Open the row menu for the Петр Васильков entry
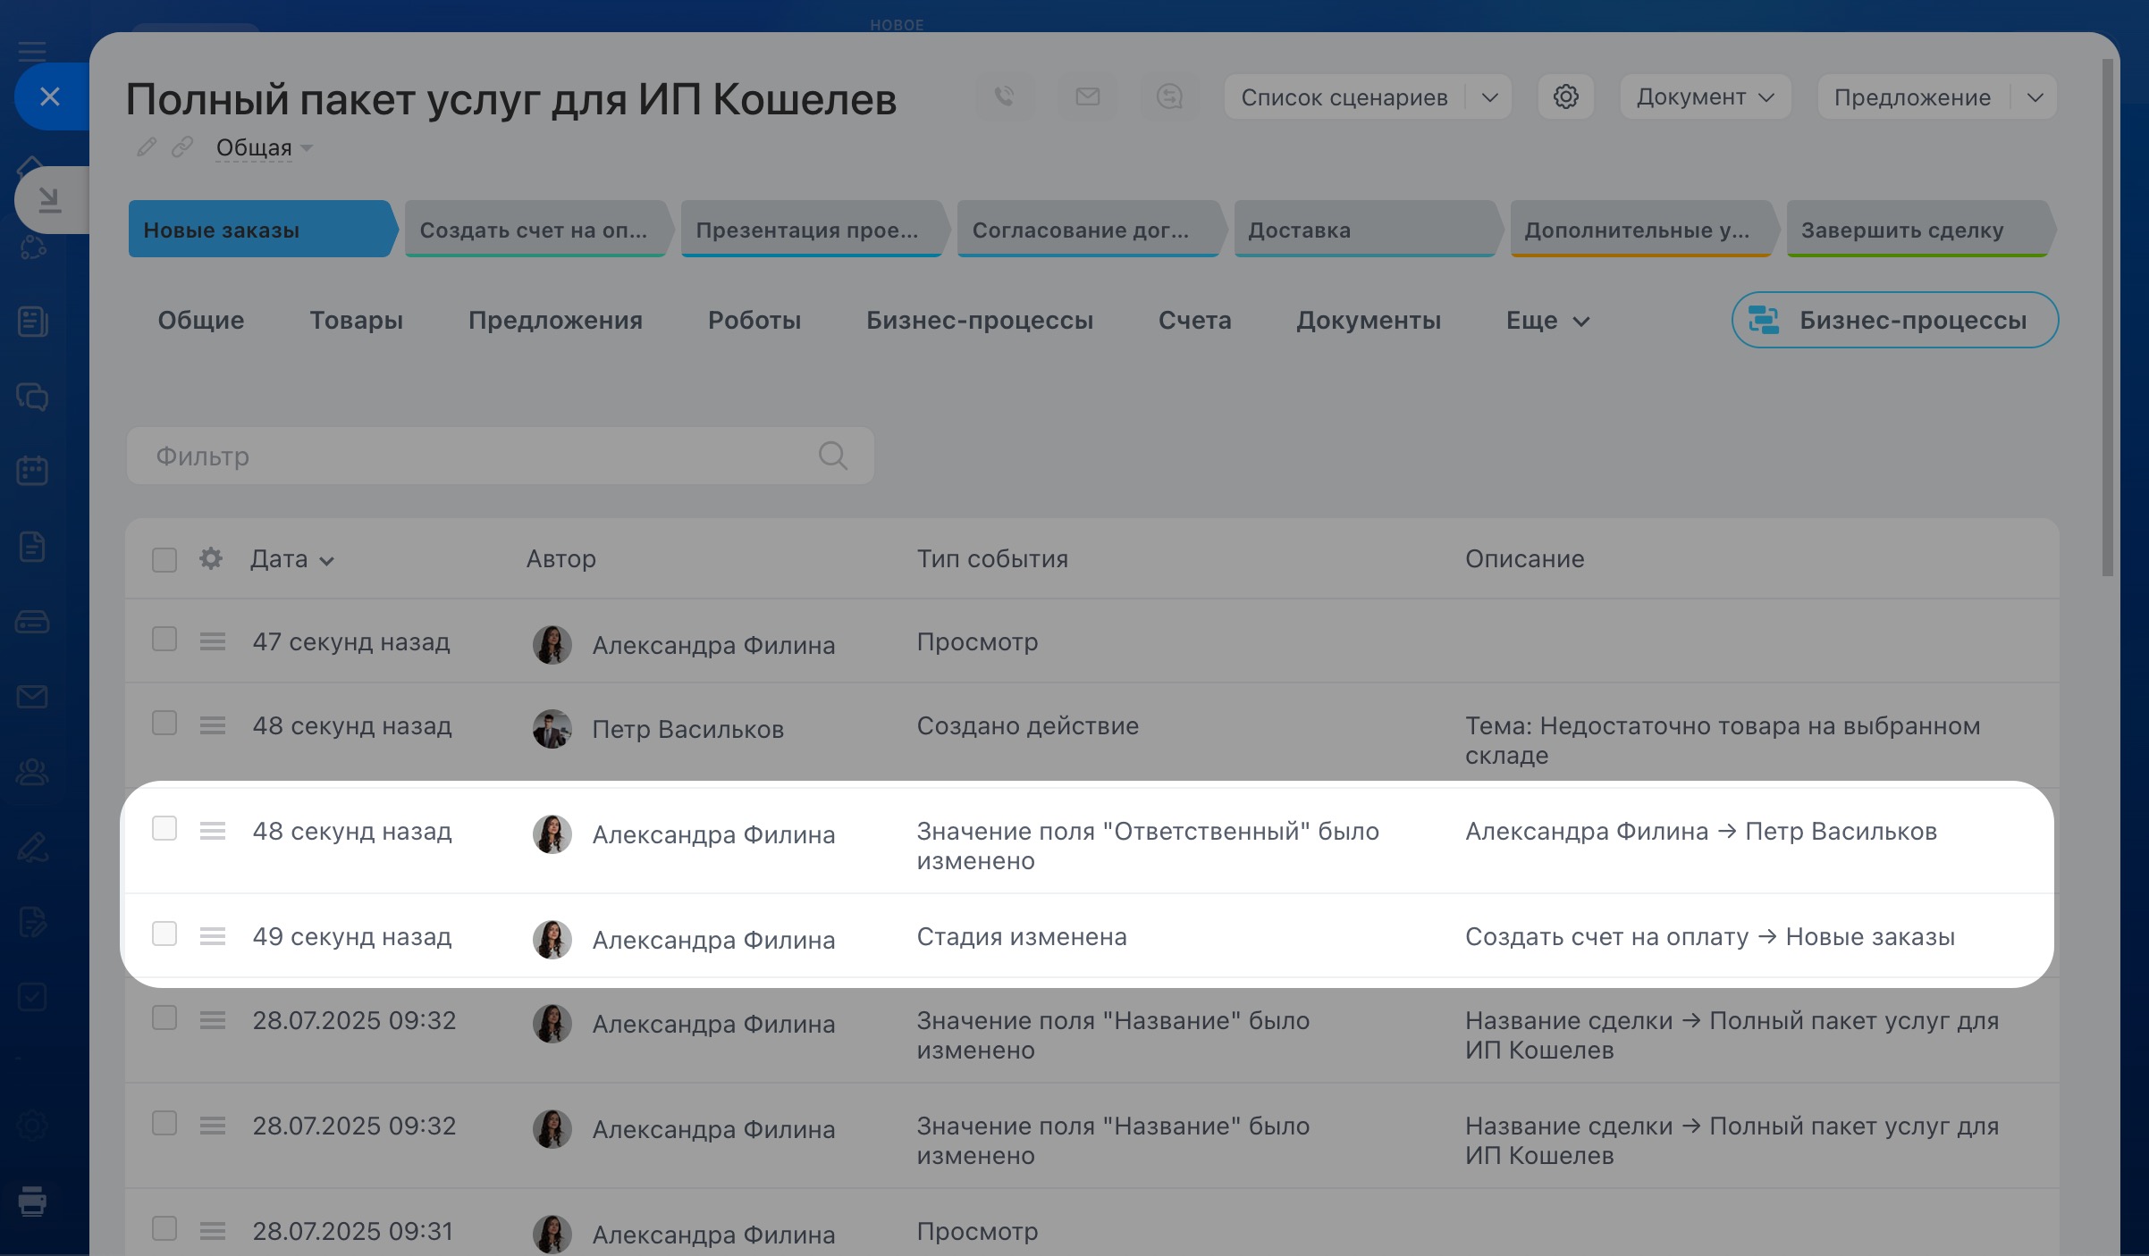Image resolution: width=2149 pixels, height=1256 pixels. point(213,725)
